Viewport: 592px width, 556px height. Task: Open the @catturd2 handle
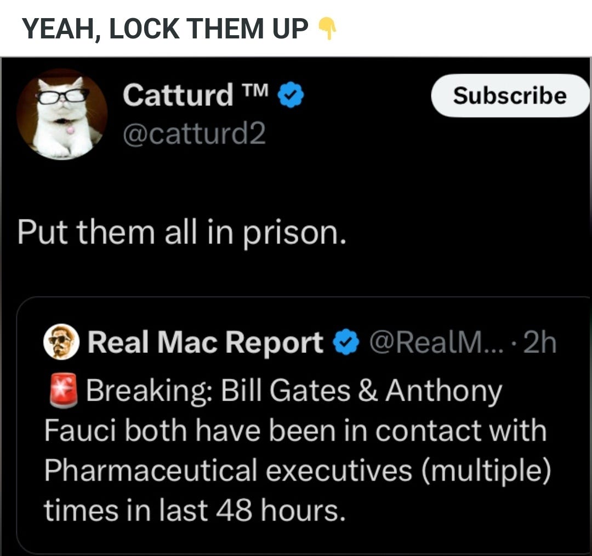(194, 133)
